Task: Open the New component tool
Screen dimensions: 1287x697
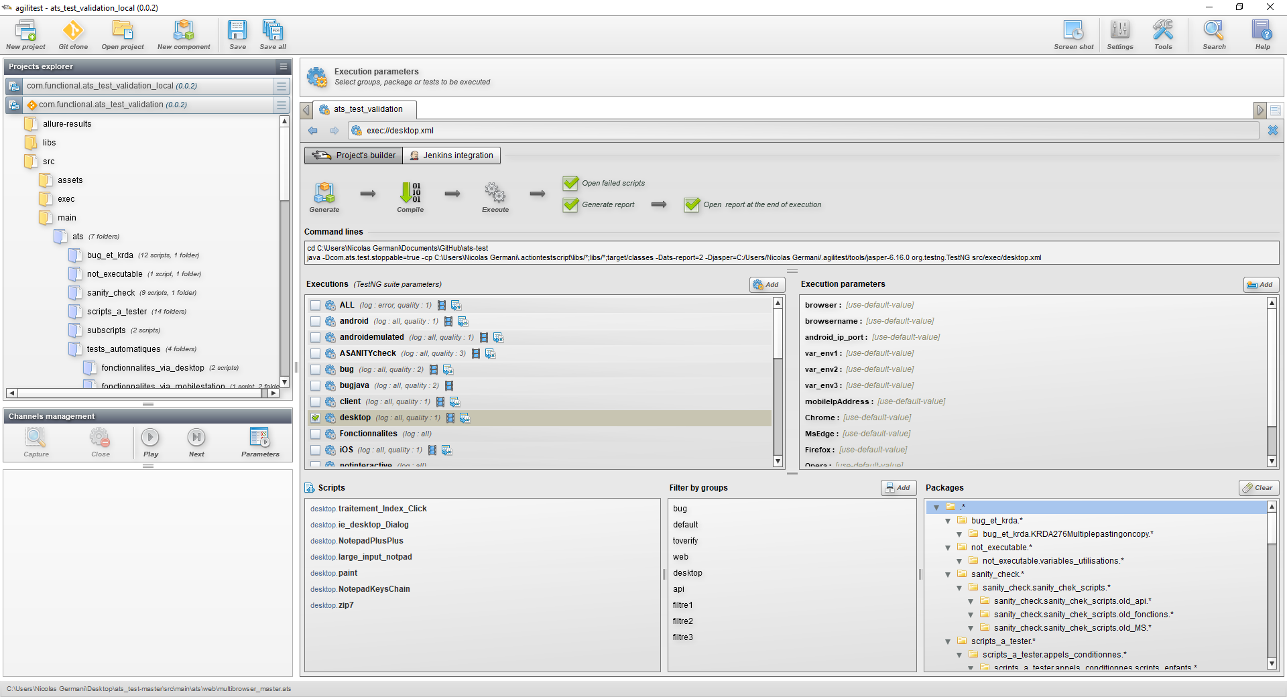Action: click(184, 35)
